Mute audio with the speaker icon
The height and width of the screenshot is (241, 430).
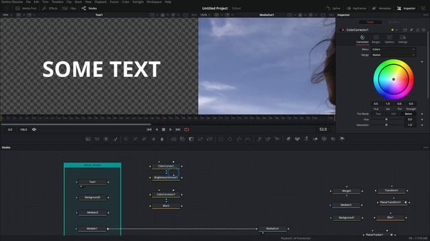[x=34, y=129]
